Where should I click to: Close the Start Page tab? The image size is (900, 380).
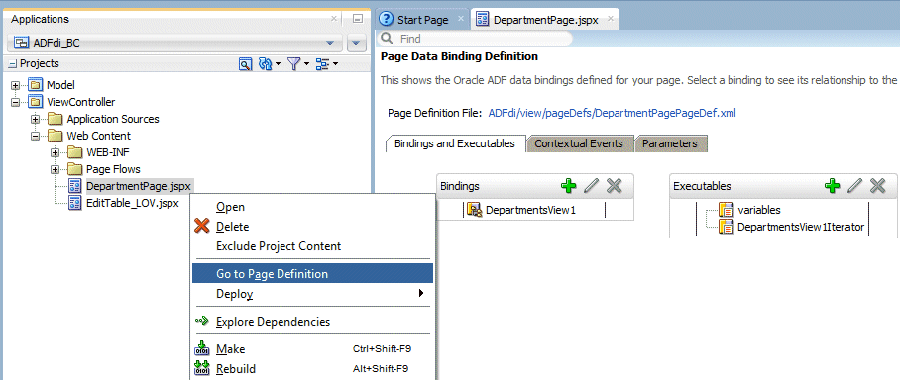(460, 19)
